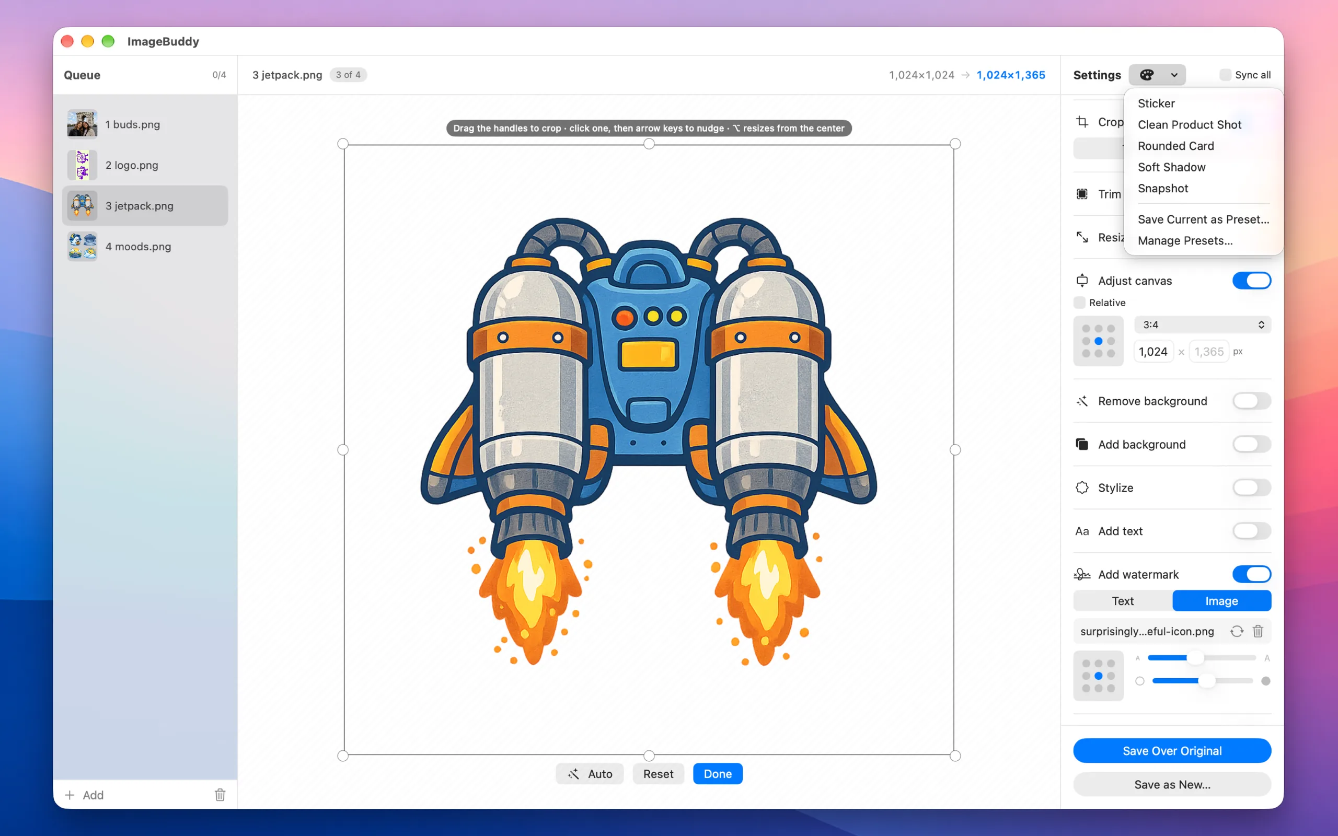Delete the watermark image with trash icon

1258,631
